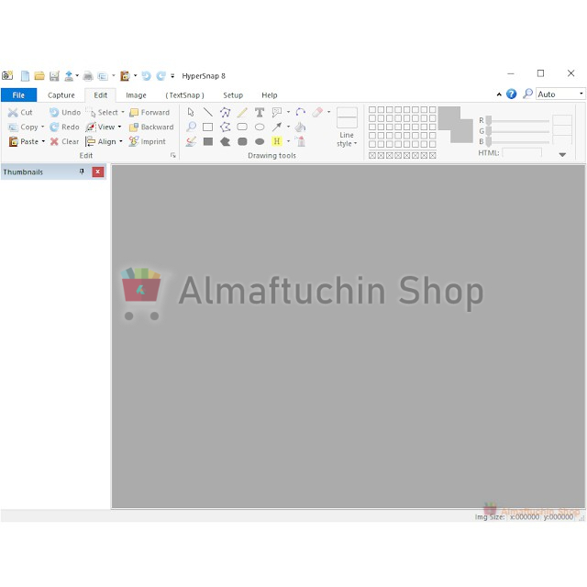Select the straight Line drawing tool
The height and width of the screenshot is (587, 587).
[x=208, y=112]
